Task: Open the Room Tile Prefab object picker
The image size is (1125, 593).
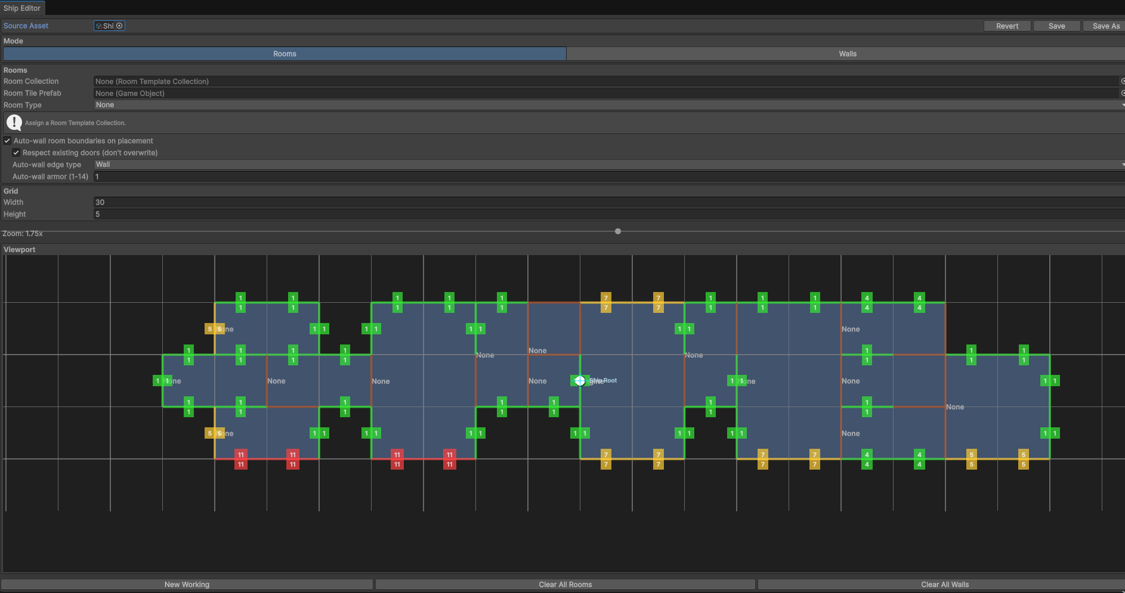Action: click(1122, 93)
